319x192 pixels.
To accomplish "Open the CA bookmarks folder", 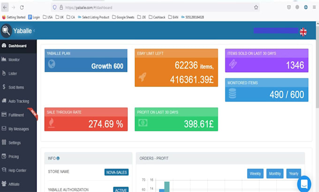I will [71, 17].
